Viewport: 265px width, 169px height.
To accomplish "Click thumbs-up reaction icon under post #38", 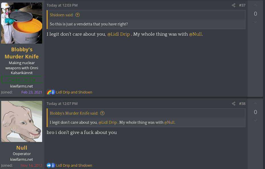I will point(49,165).
